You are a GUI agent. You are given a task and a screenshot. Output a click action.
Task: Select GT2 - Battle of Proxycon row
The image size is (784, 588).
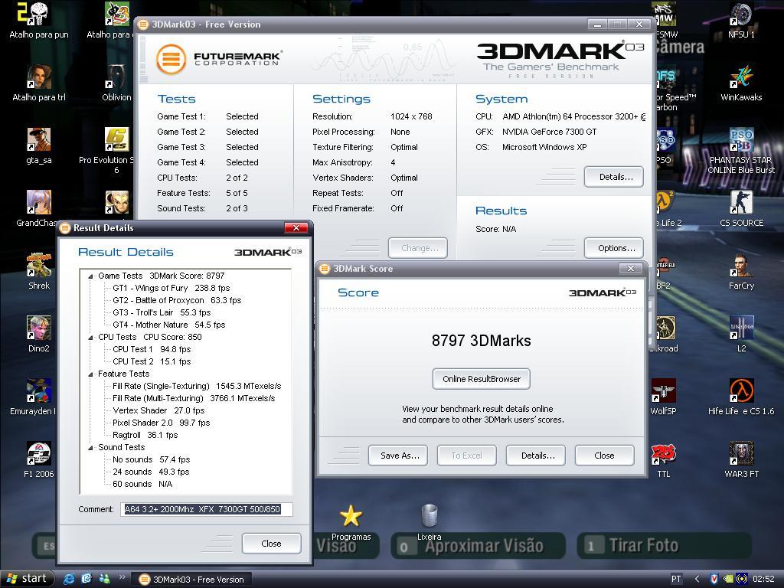coord(177,300)
